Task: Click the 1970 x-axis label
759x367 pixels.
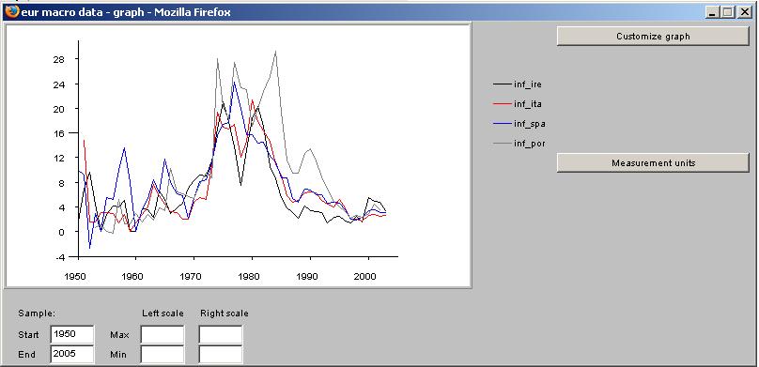Action: click(x=191, y=277)
